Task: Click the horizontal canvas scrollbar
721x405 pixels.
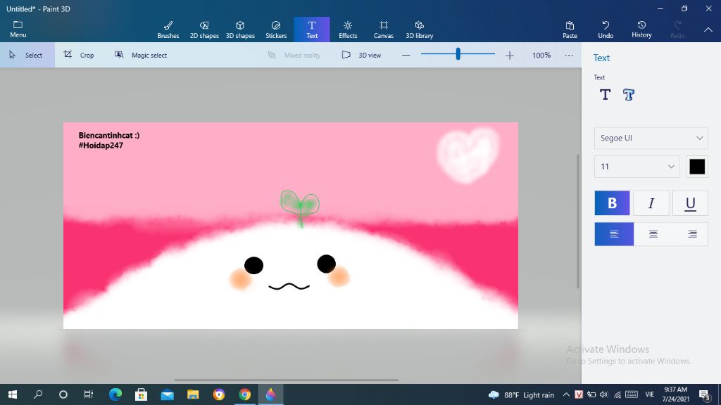Action: [286, 380]
